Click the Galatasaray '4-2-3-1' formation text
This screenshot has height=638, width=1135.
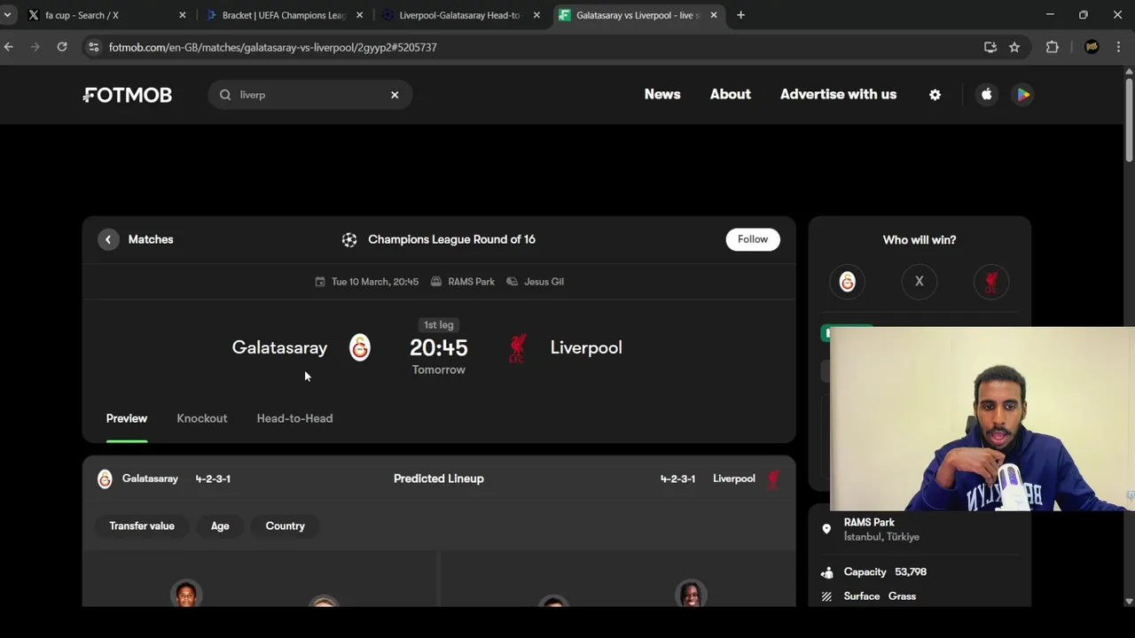(213, 478)
